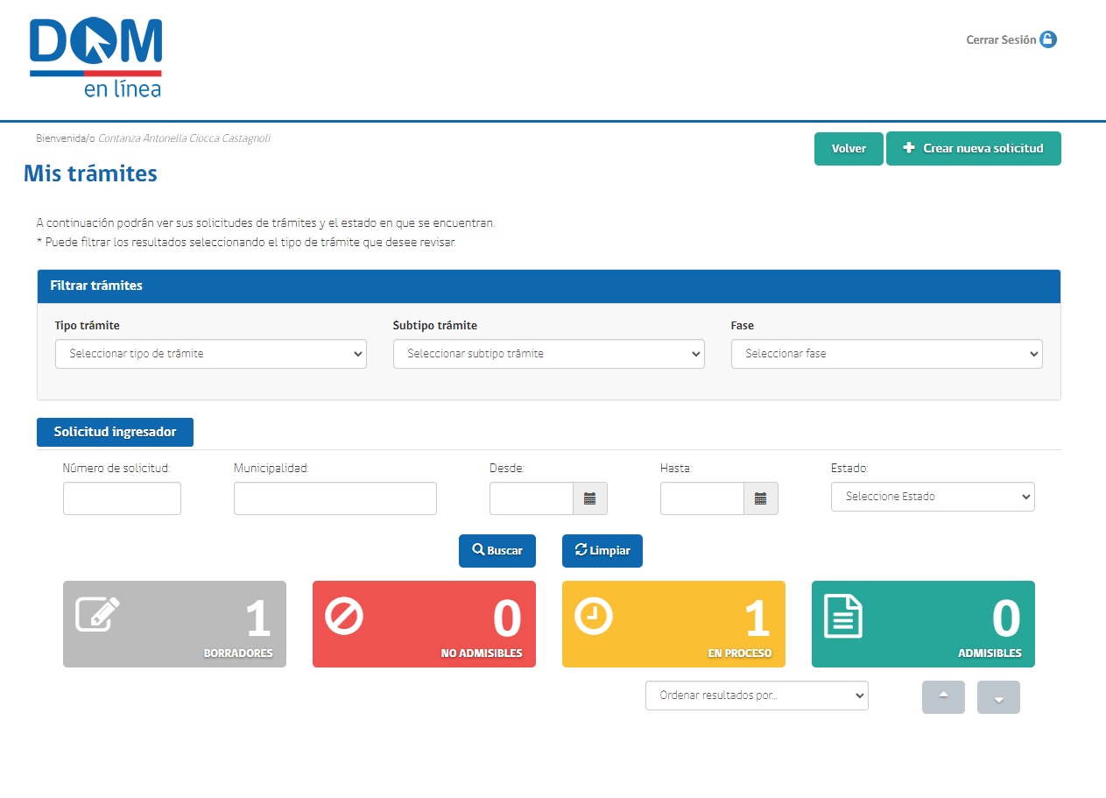
Task: Open the Desde calendar picker icon
Action: (589, 498)
